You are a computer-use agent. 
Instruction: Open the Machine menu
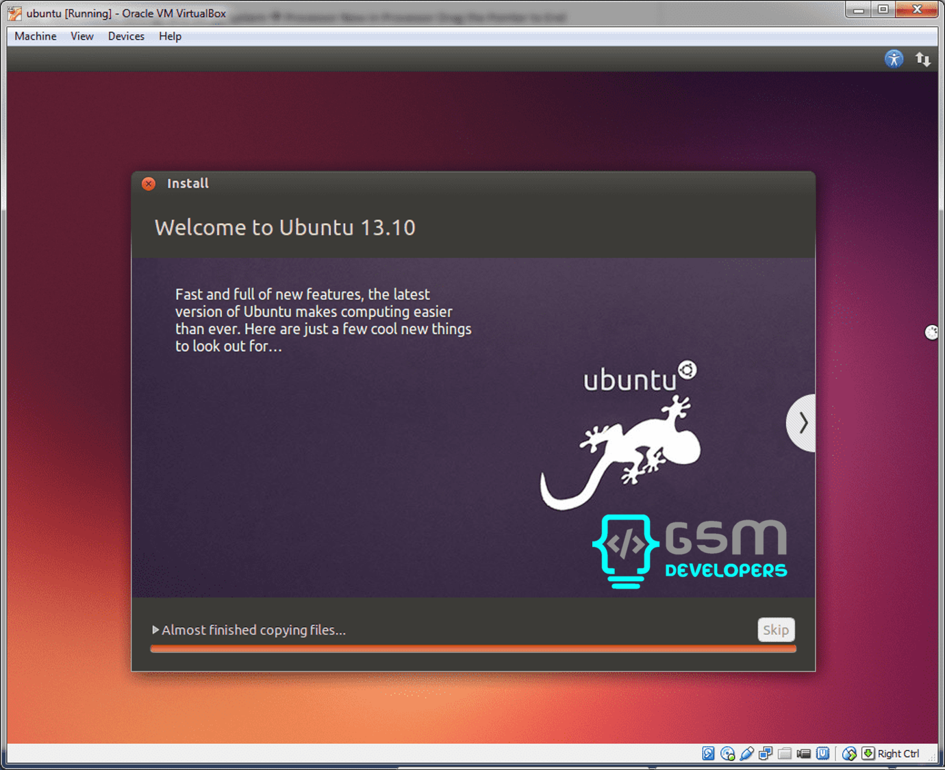36,36
